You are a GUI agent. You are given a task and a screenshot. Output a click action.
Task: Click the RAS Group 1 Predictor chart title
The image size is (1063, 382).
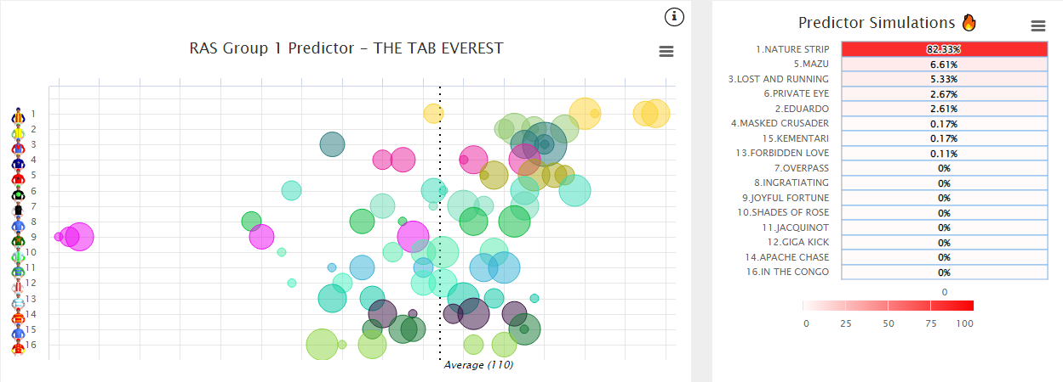click(x=346, y=48)
